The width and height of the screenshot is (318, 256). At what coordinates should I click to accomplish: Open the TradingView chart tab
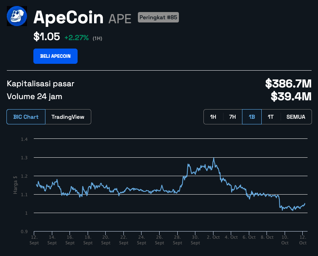tap(68, 117)
